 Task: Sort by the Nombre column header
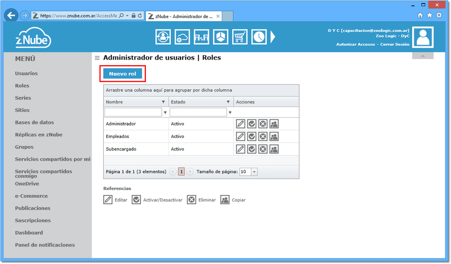[x=114, y=102]
